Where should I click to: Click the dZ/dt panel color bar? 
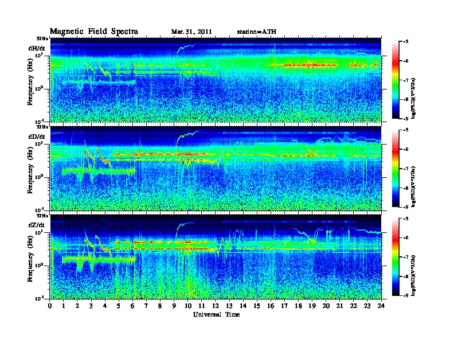pyautogui.click(x=396, y=257)
